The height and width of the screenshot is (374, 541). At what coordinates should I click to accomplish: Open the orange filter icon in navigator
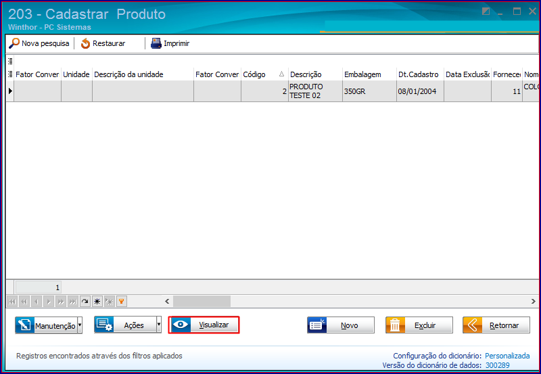pyautogui.click(x=122, y=302)
